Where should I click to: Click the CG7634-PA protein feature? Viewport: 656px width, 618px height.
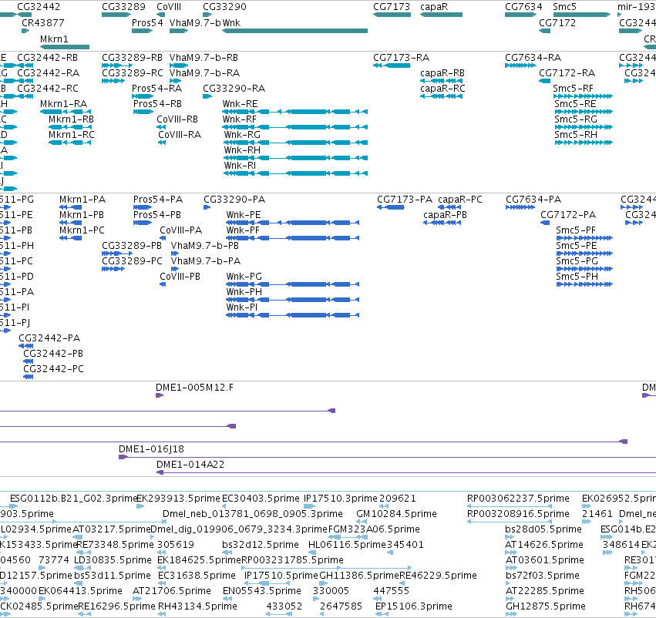point(520,207)
